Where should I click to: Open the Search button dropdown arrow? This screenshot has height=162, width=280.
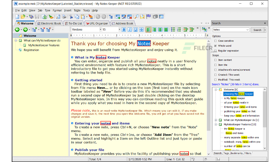(x=265, y=30)
